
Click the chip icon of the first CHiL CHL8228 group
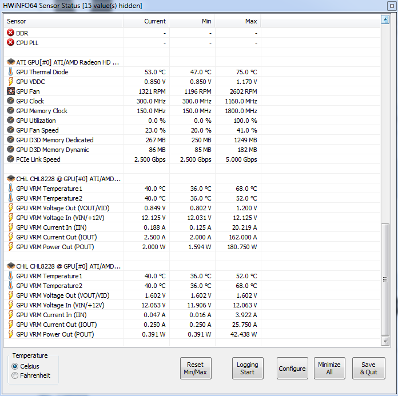pos(11,179)
